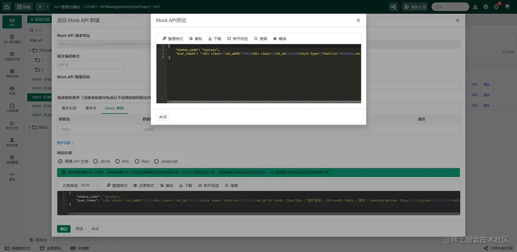
Task: Click the 关闭 button in the preview dialog
Action: tap(163, 117)
